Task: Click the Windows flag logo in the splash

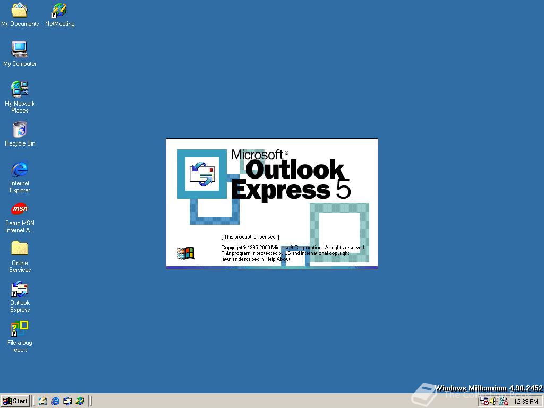Action: [x=186, y=253]
